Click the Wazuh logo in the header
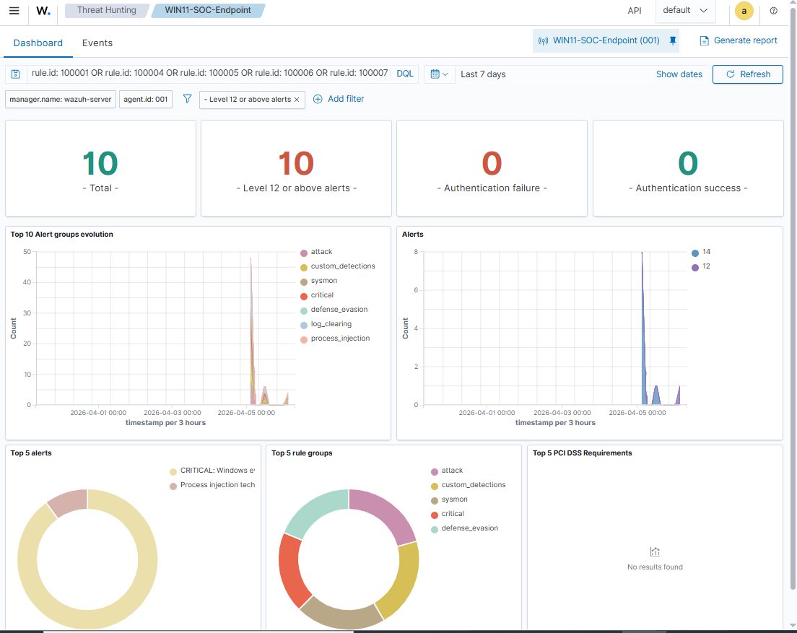The height and width of the screenshot is (633, 797). (x=42, y=10)
